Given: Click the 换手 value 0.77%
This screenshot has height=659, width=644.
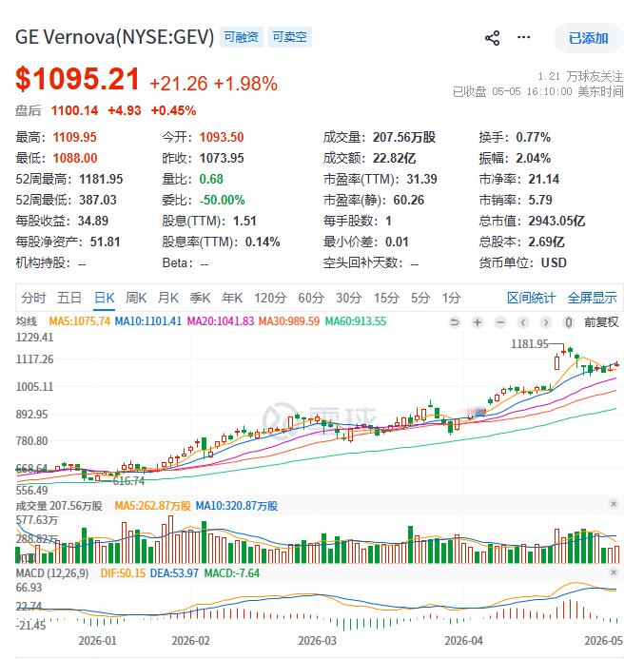Looking at the screenshot, I should 533,138.
